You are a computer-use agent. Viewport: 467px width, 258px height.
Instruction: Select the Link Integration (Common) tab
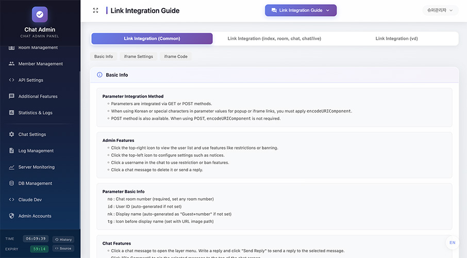[x=152, y=39]
